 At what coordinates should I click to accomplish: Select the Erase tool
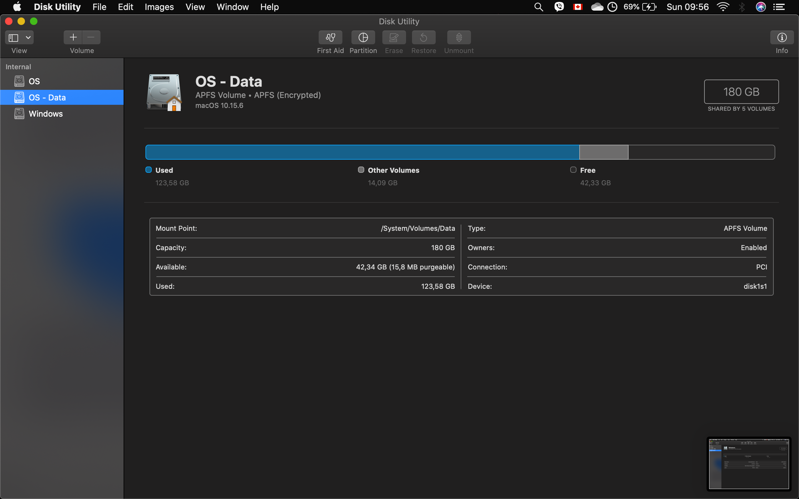point(394,37)
